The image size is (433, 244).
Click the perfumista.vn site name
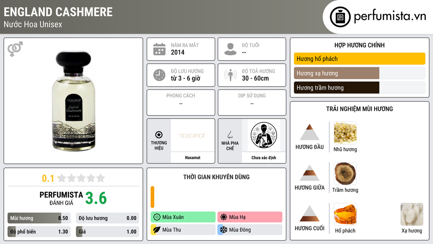[390, 17]
